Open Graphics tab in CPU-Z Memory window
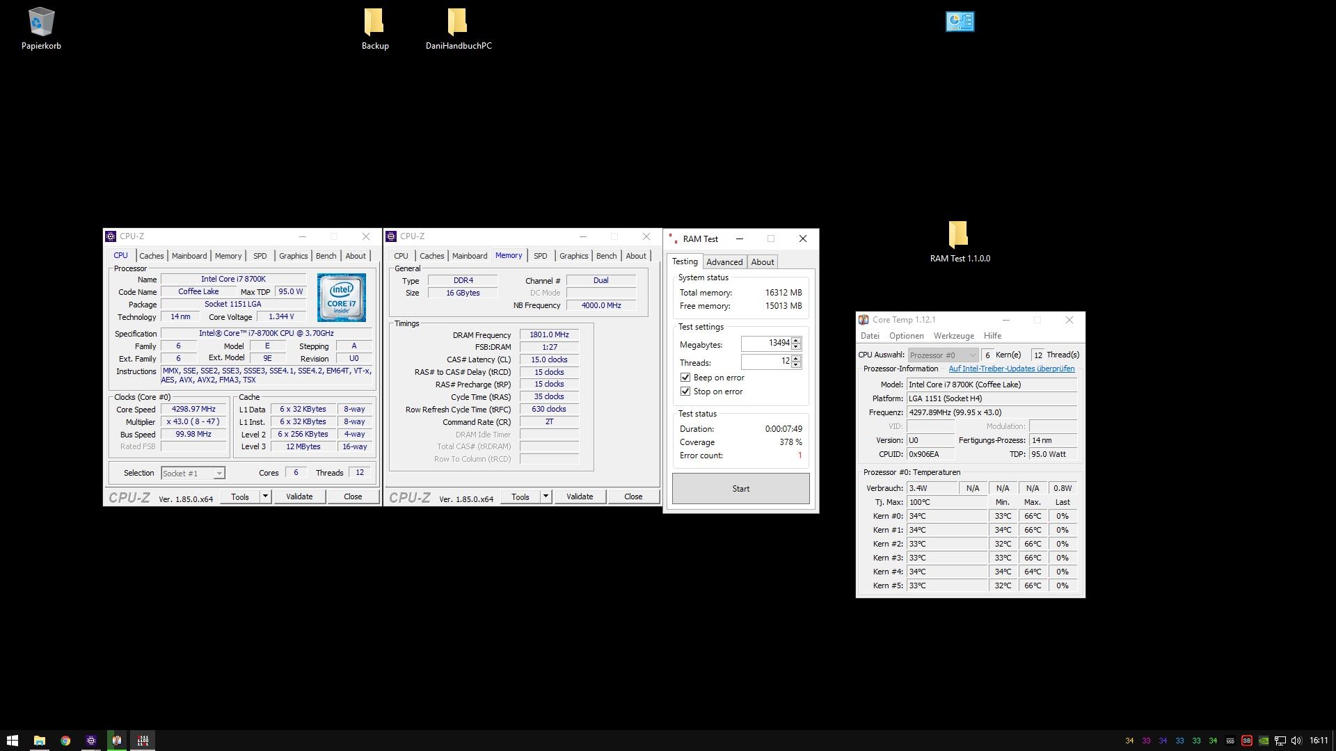 [x=573, y=256]
